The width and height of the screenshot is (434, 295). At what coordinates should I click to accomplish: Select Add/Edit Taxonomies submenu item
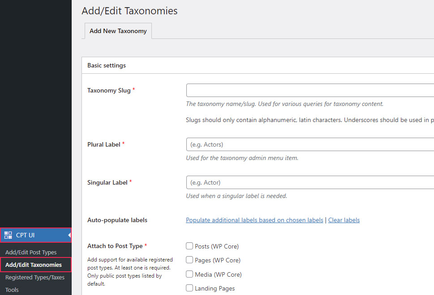click(x=34, y=265)
